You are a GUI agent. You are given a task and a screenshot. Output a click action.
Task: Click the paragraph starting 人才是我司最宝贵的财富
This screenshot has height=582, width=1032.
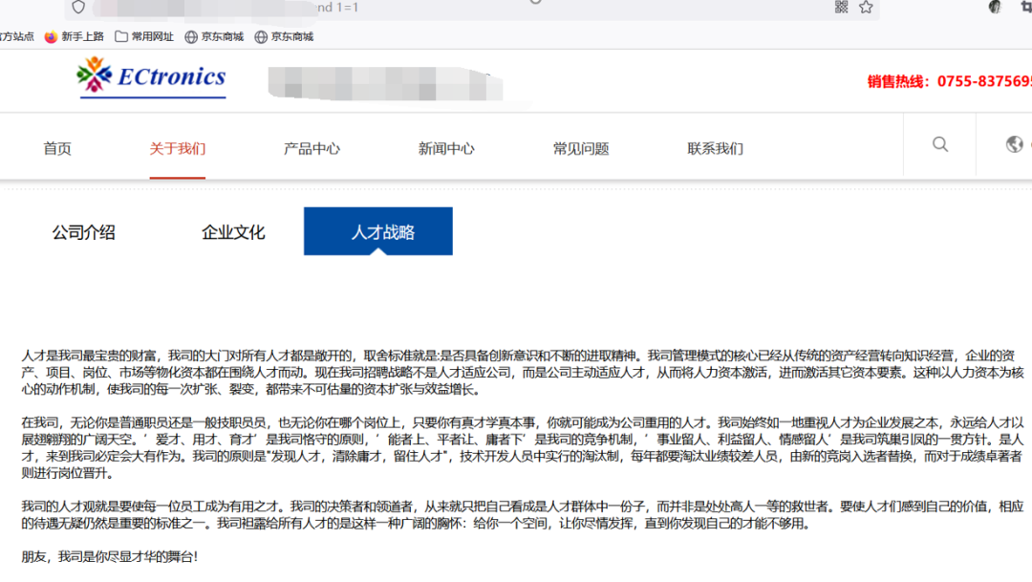(x=523, y=373)
